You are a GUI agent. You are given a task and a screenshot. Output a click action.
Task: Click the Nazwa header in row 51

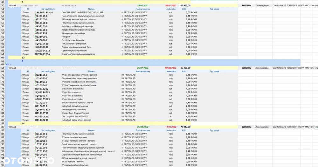click(91, 9)
